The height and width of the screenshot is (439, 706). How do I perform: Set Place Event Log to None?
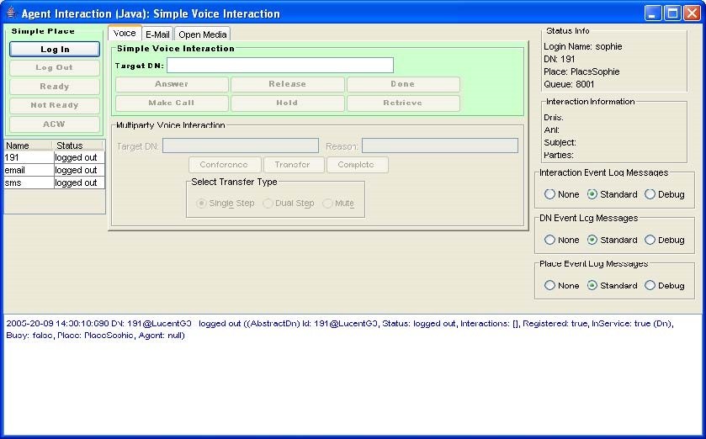click(561, 286)
